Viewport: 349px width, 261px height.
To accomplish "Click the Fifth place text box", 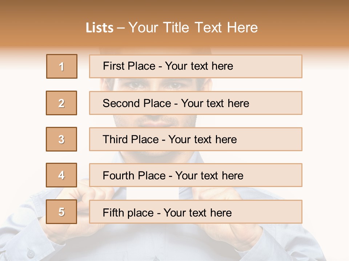I will (196, 212).
